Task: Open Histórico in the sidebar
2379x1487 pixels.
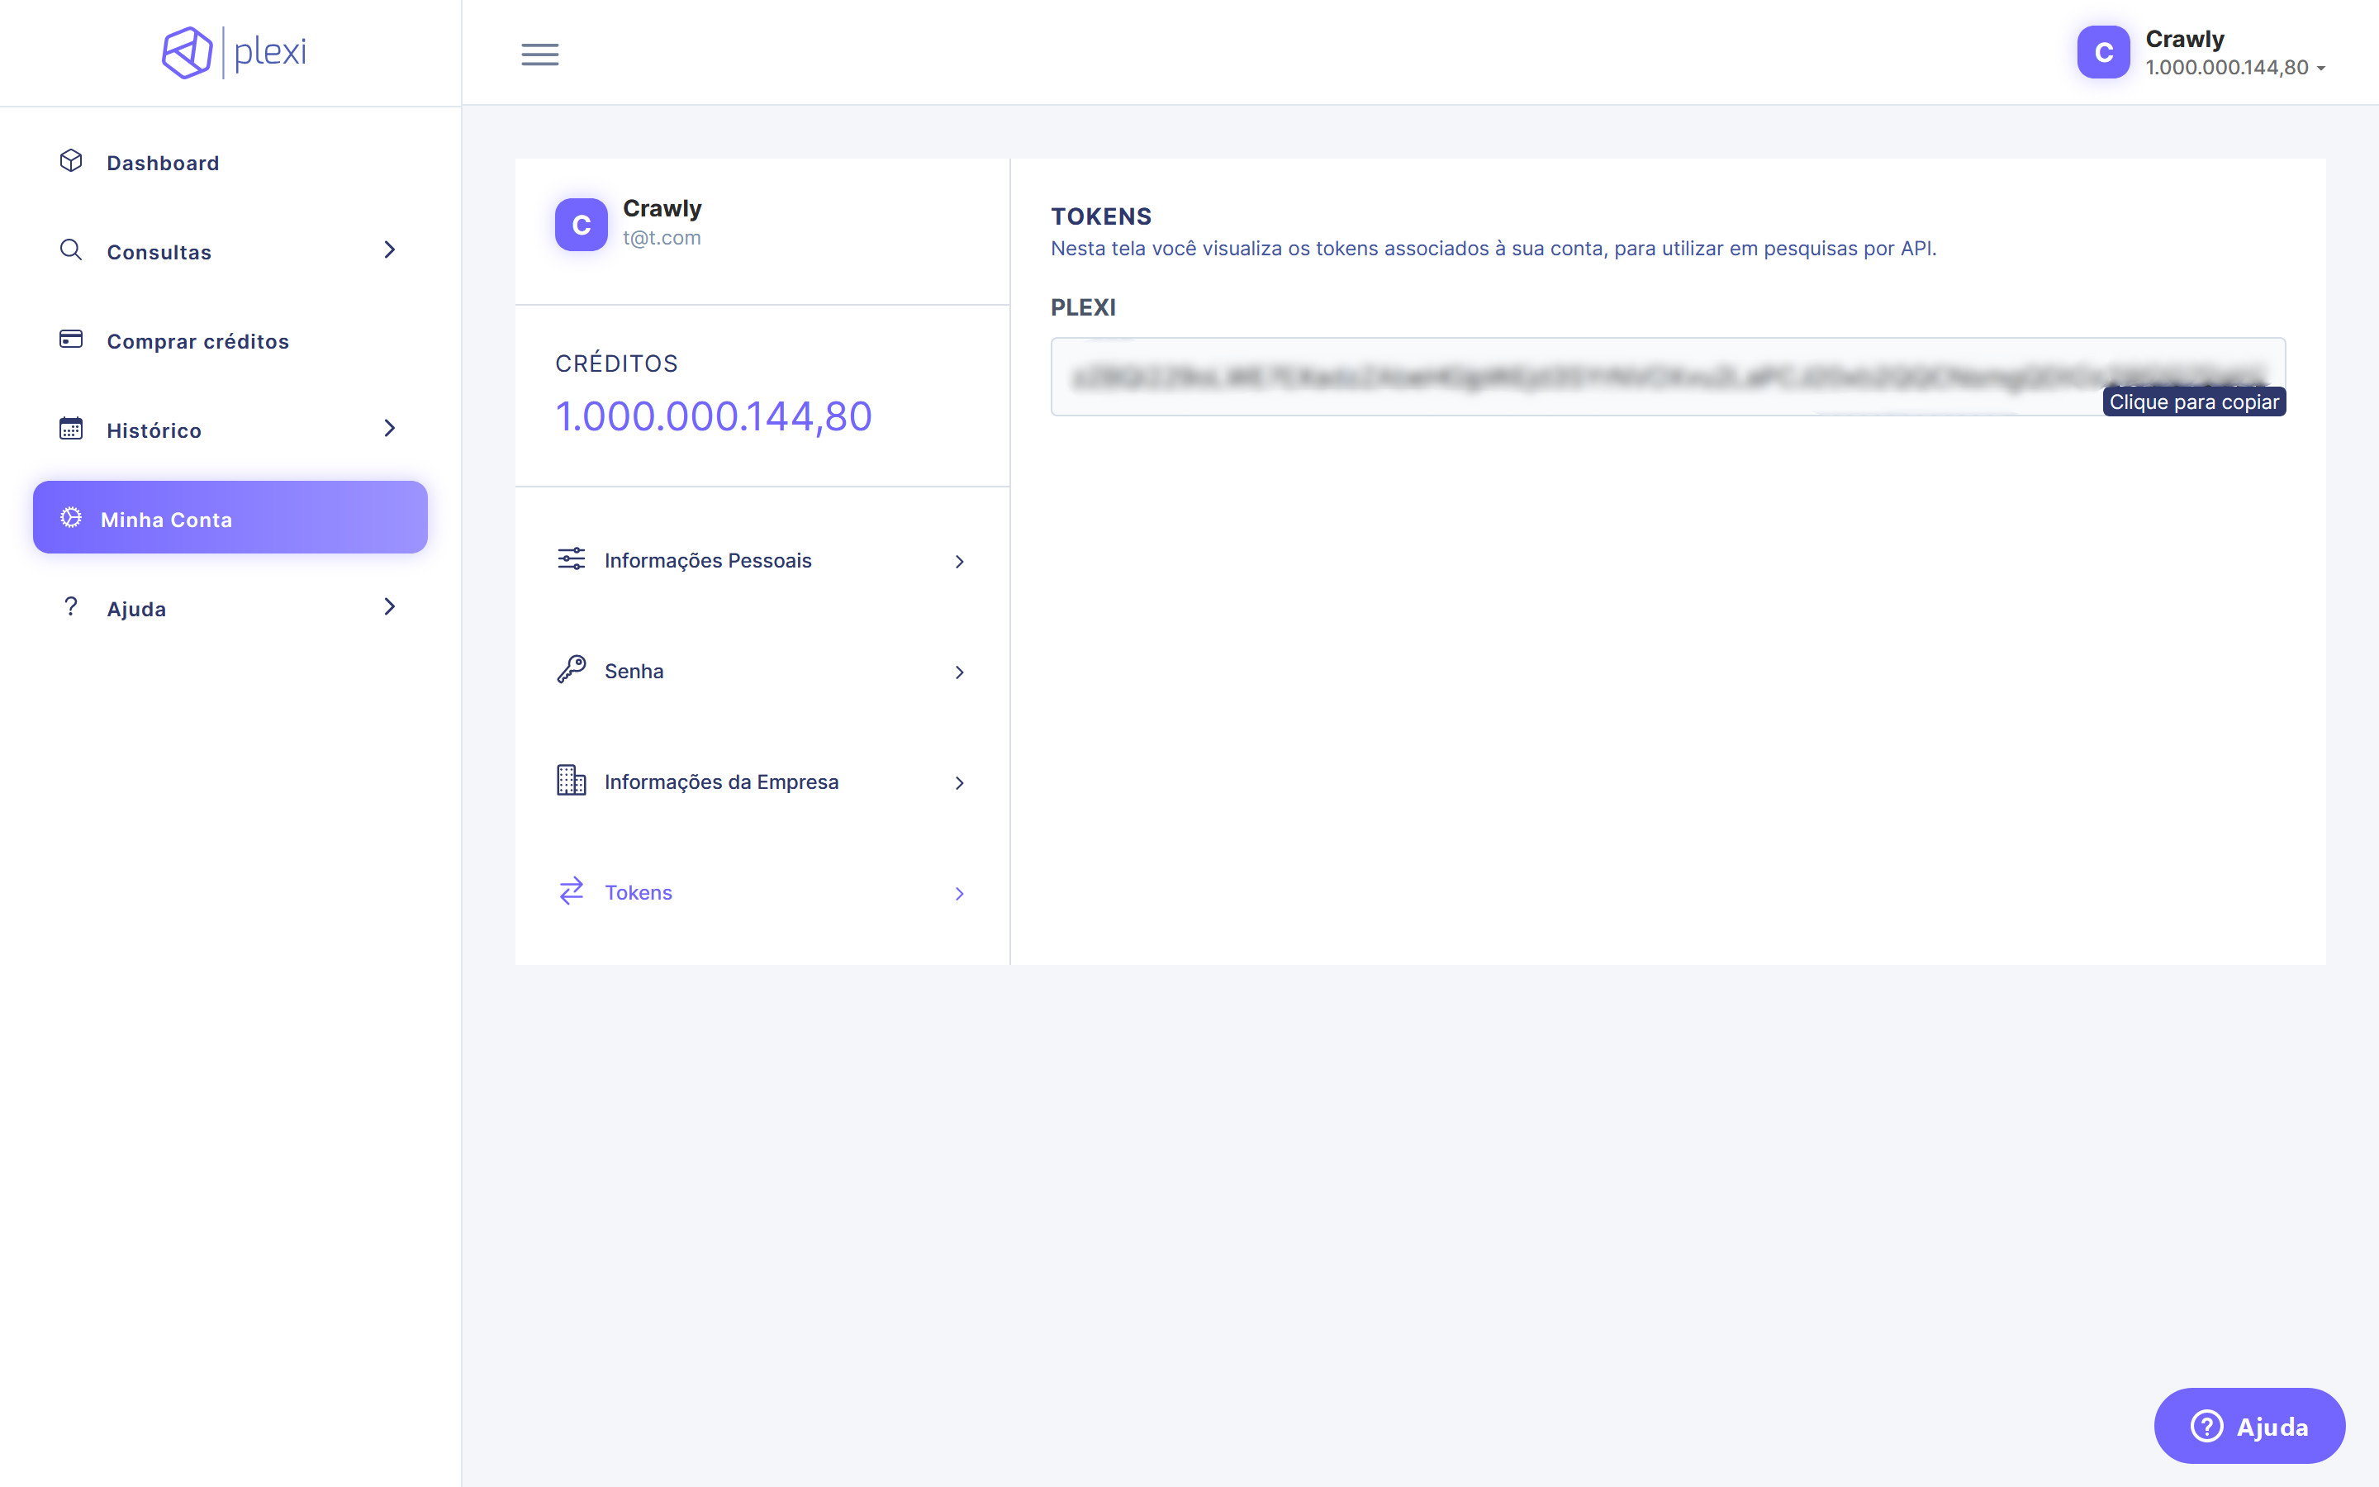Action: coord(230,430)
